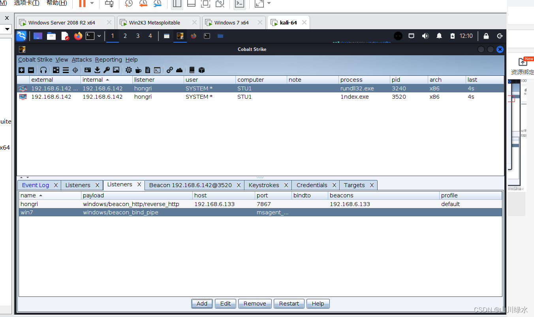Switch to Win2K3 Metasploitable VM tab
Screen dimensions: 534x317
tap(158, 23)
